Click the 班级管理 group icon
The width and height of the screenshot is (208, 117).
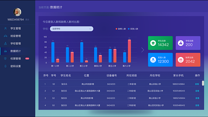click(x=5, y=36)
